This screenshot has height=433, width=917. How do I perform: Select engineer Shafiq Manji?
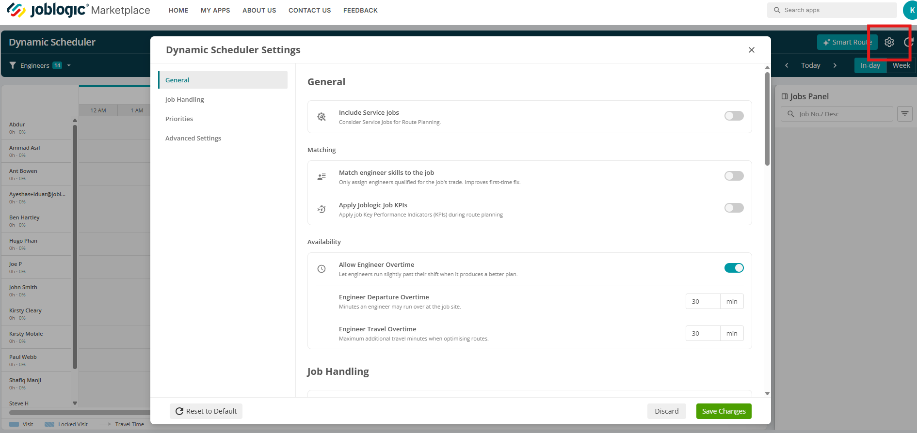36,384
